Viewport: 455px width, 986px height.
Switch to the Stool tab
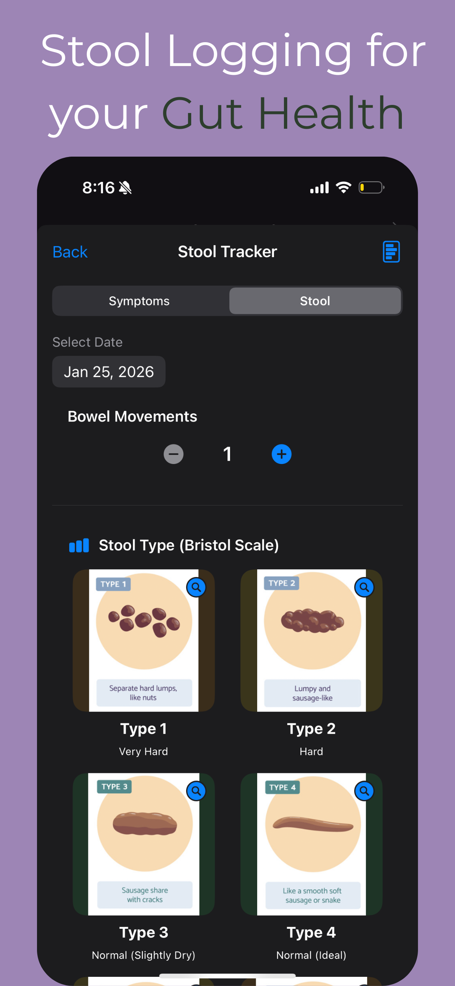click(315, 301)
